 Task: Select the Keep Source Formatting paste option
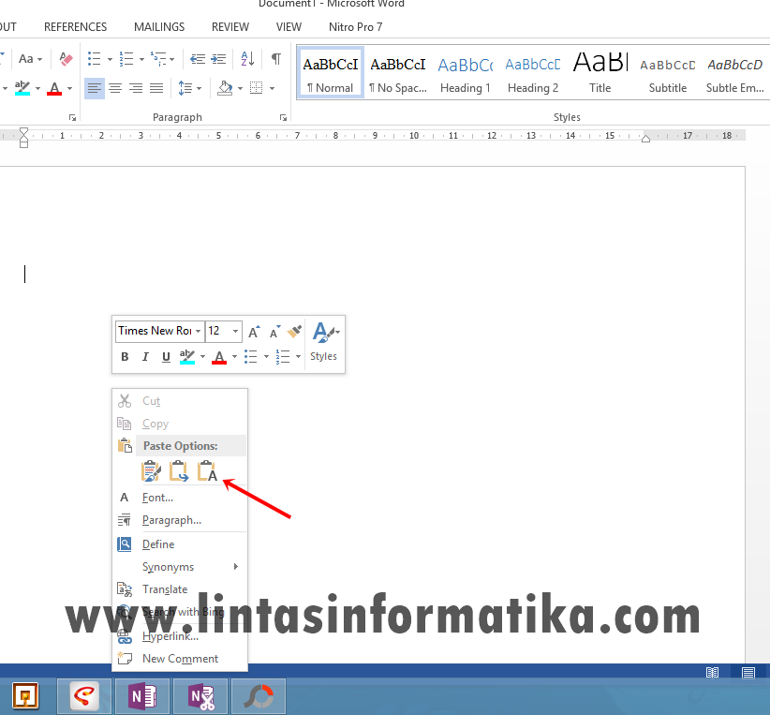click(152, 470)
